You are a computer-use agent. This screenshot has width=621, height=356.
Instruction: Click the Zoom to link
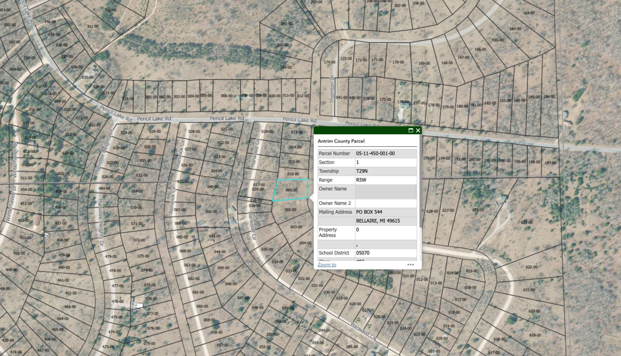coord(327,264)
